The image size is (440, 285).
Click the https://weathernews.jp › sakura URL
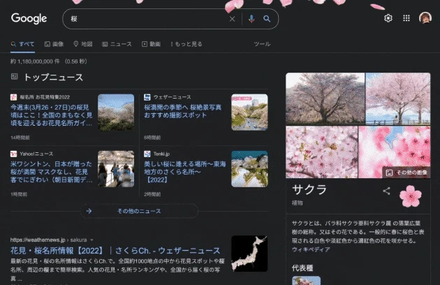point(49,240)
